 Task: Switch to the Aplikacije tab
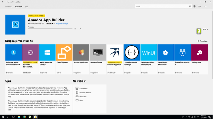pyautogui.click(x=18, y=7)
